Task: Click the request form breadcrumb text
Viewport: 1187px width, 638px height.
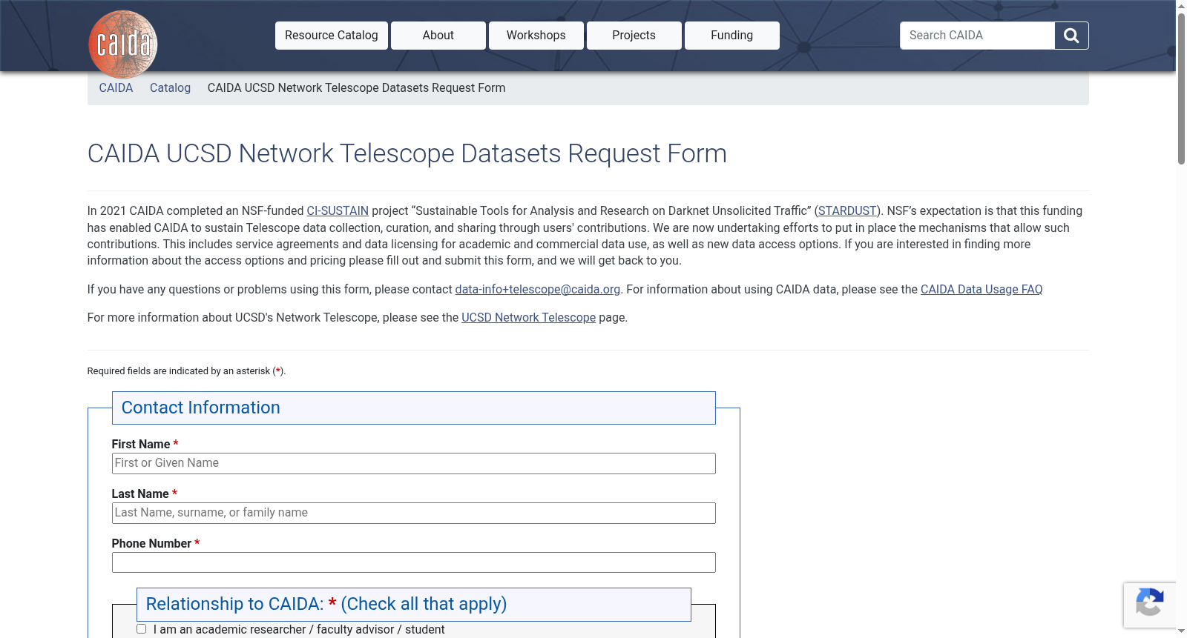Action: click(x=357, y=88)
